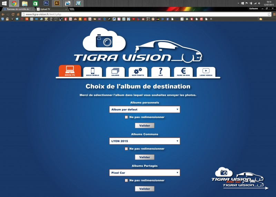Image resolution: width=276 pixels, height=197 pixels.
Task: Click the Photoshop icon in the taskbar
Action: tap(46, 3)
